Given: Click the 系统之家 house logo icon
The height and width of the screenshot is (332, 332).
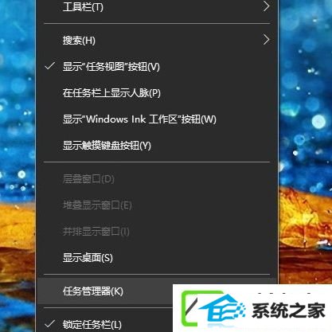Looking at the screenshot, I should [221, 308].
